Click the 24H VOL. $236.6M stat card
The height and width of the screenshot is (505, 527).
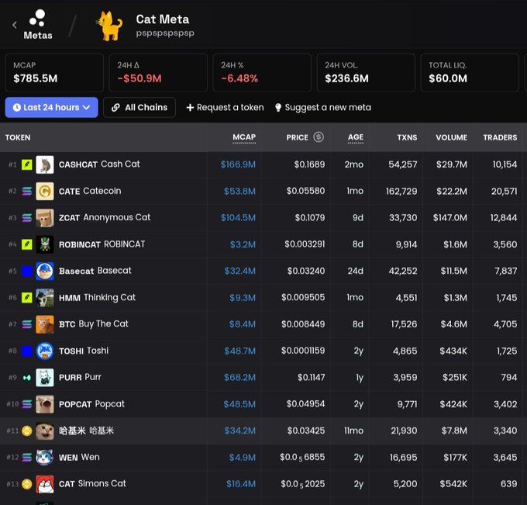point(366,72)
